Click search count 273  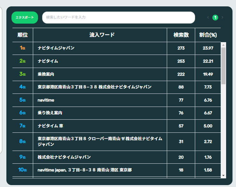181,48
